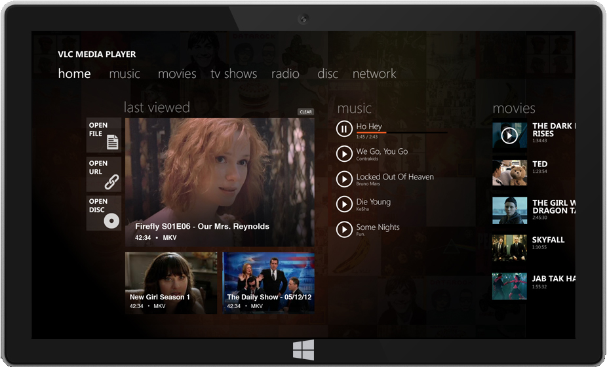Switch to the radio tab
607x367 pixels.
pyautogui.click(x=285, y=73)
